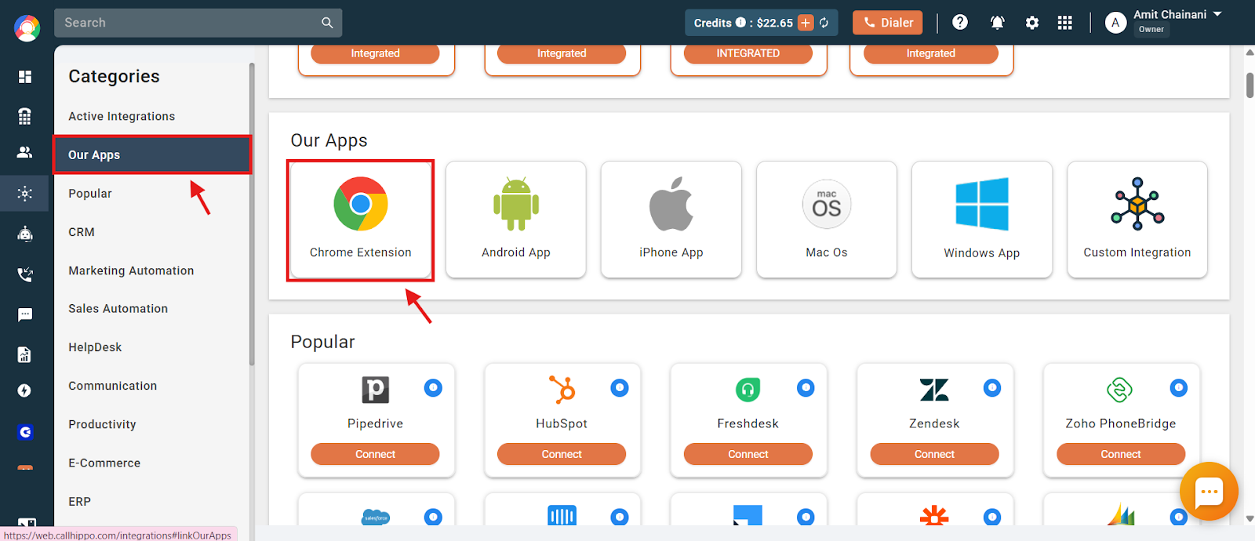Connect the HubSpot integration
The image size is (1255, 541).
coord(562,454)
